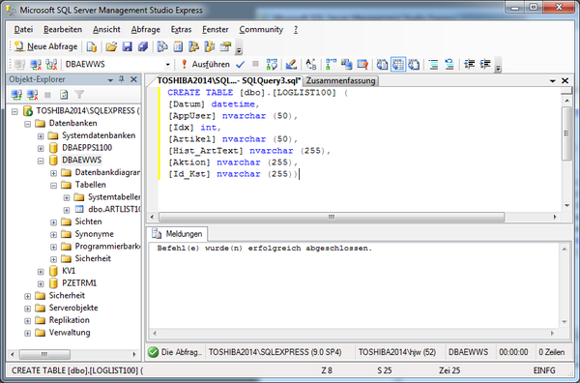This screenshot has width=580, height=383.
Task: Click the Neue Abfrage button
Action: click(45, 46)
